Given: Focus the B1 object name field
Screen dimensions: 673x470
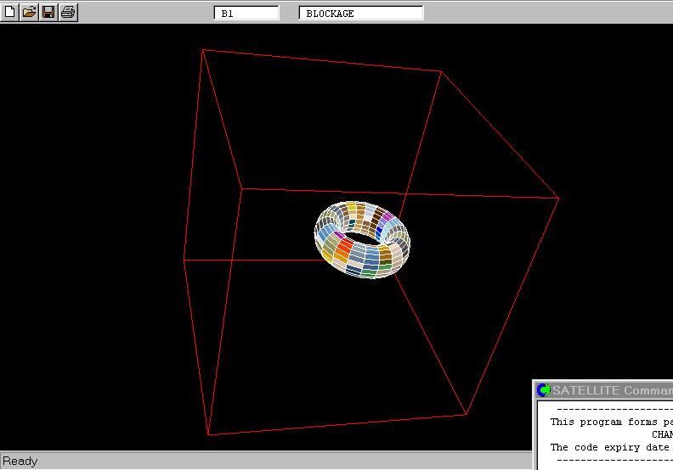Looking at the screenshot, I should click(246, 13).
